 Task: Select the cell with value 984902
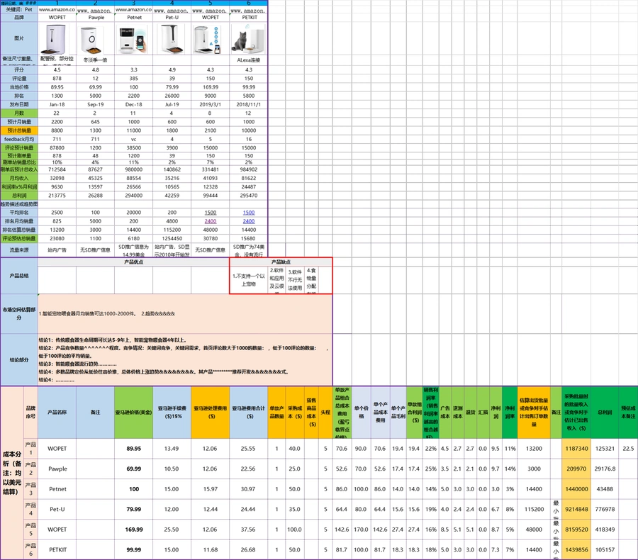[x=249, y=169]
